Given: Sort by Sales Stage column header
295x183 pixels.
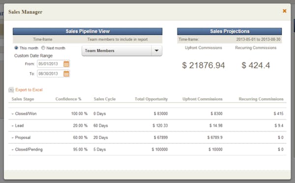Looking at the screenshot, I should coord(23,99).
